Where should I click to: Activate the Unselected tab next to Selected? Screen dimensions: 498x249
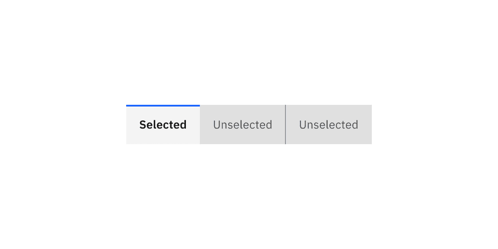point(243,124)
